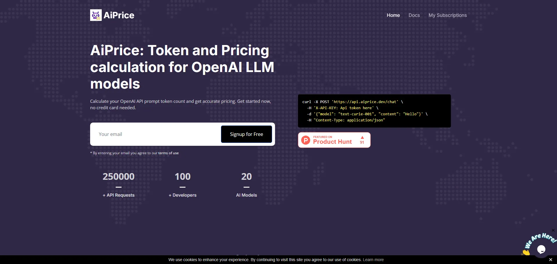The width and height of the screenshot is (557, 264).
Task: Open the terms of use link
Action: [168, 153]
